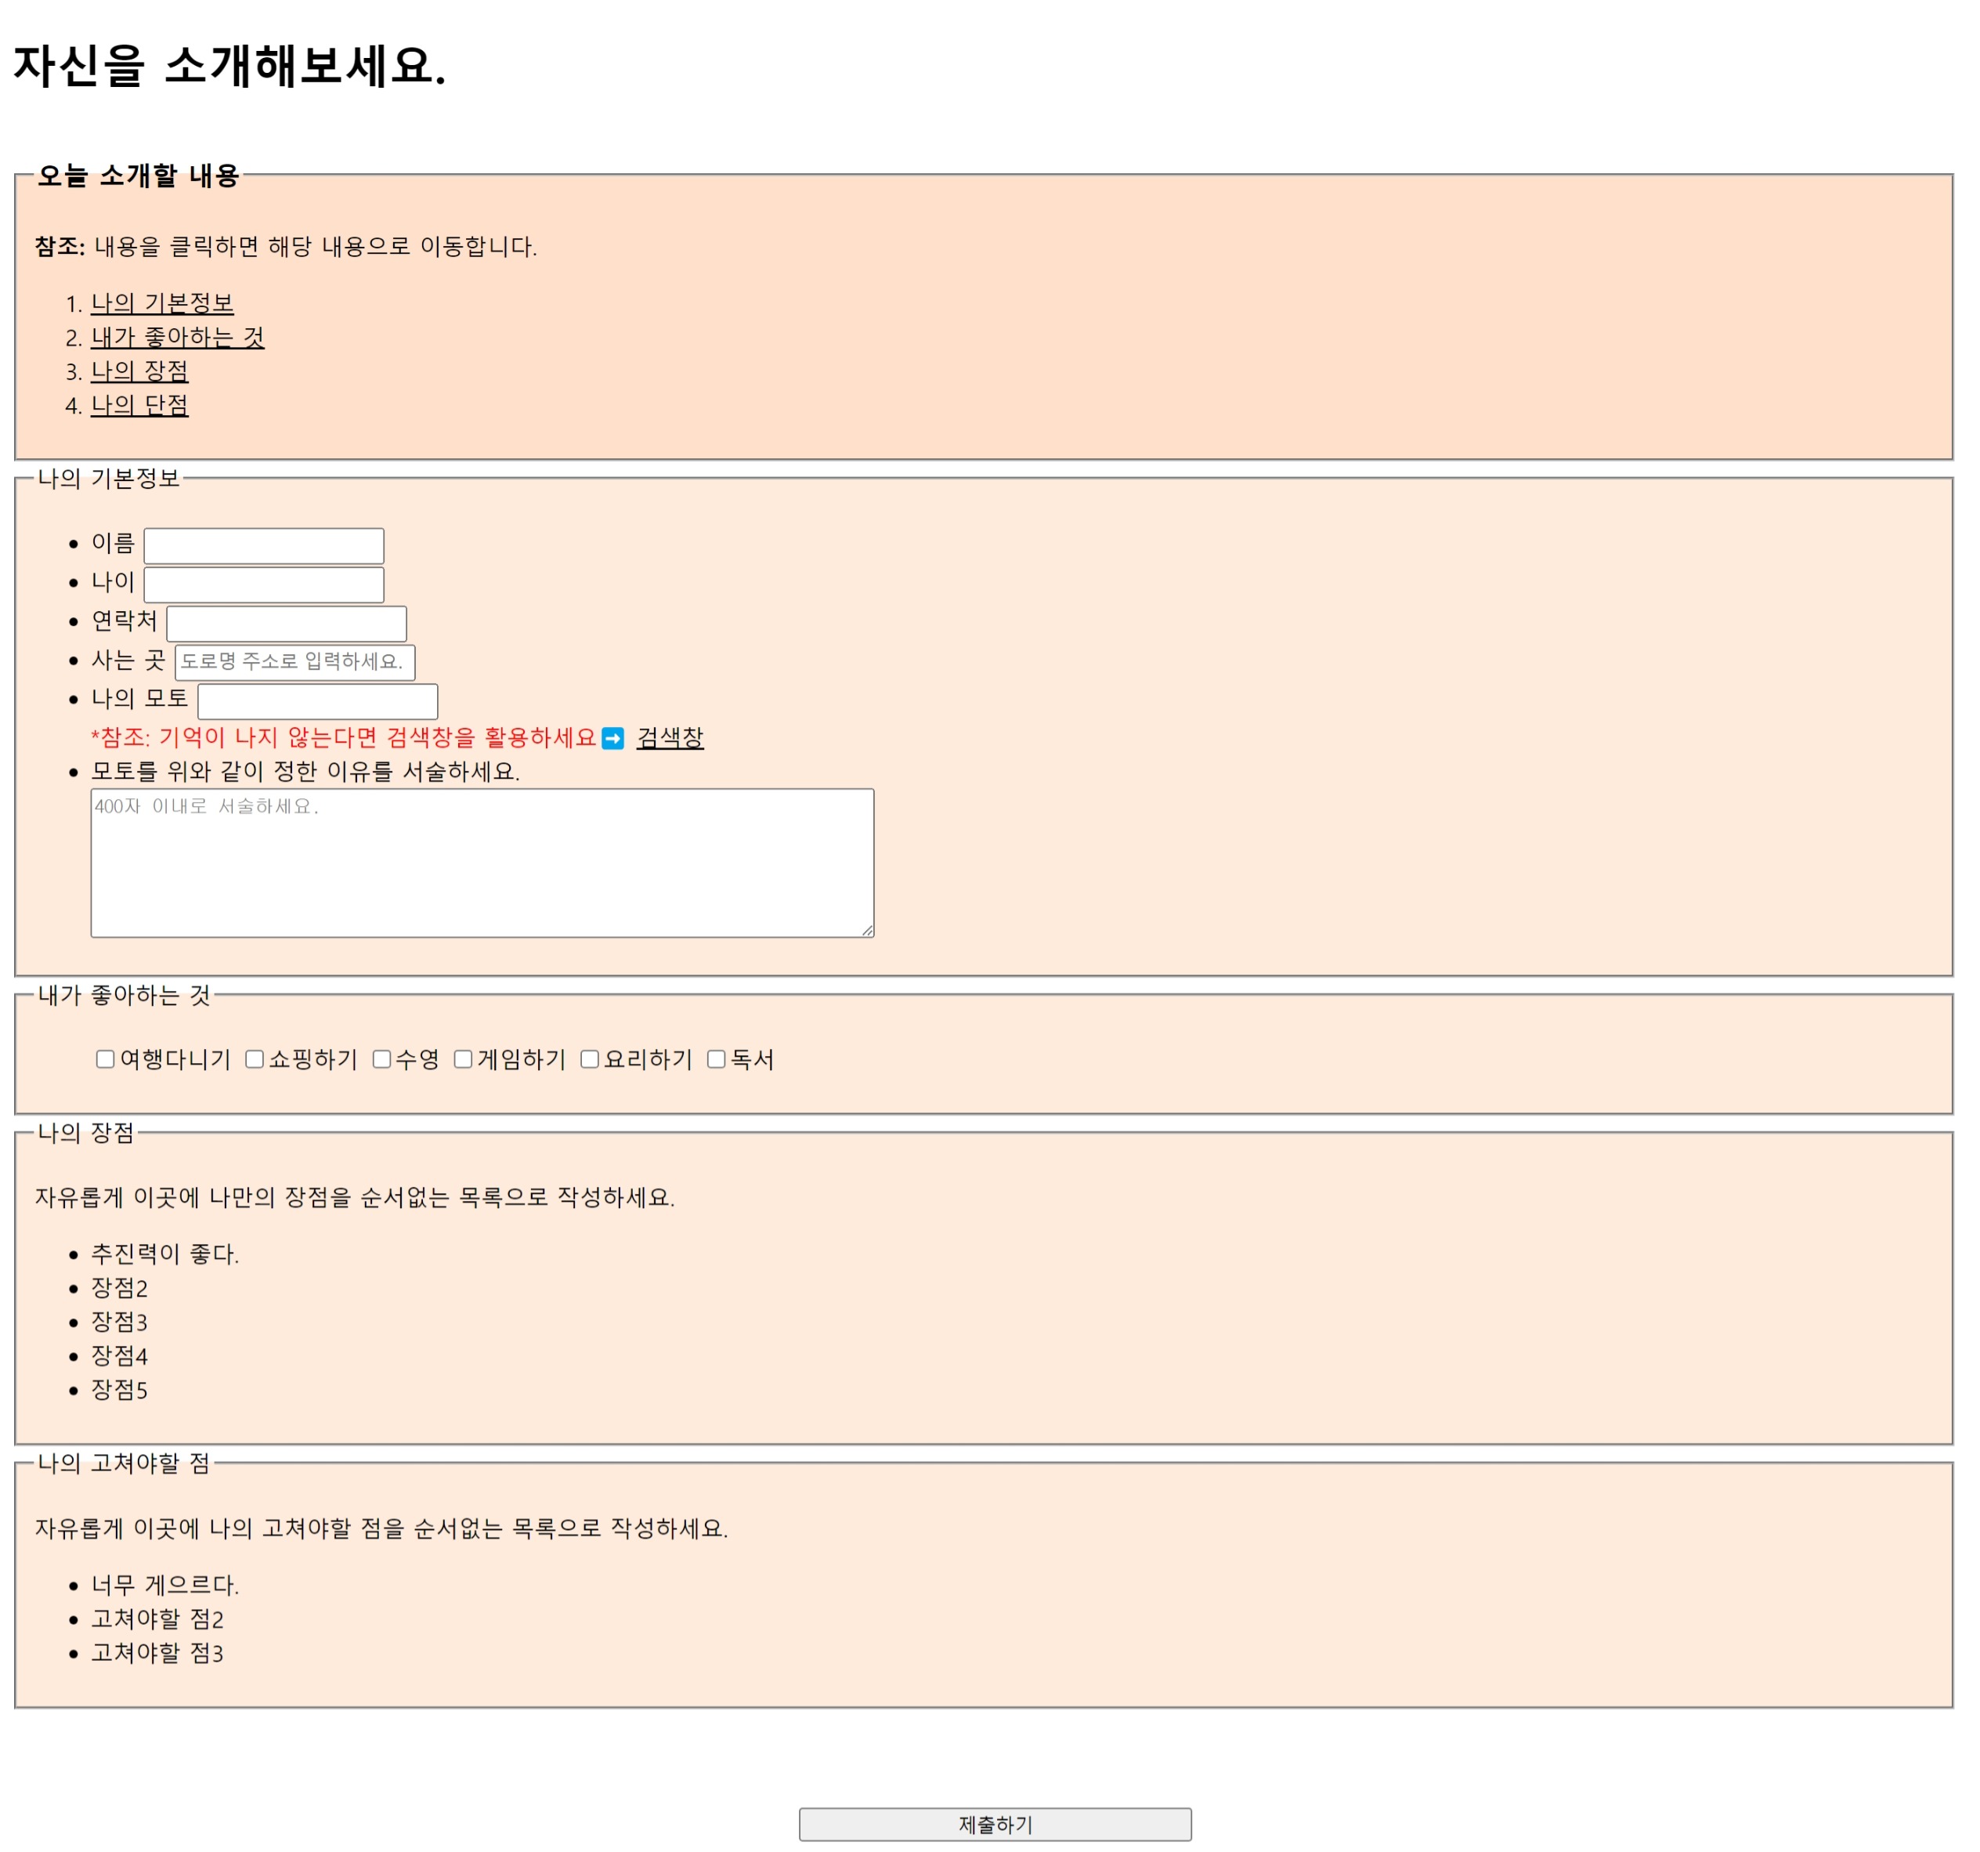Click into the 나이 input box
Image resolution: width=1980 pixels, height=1852 pixels.
[264, 584]
